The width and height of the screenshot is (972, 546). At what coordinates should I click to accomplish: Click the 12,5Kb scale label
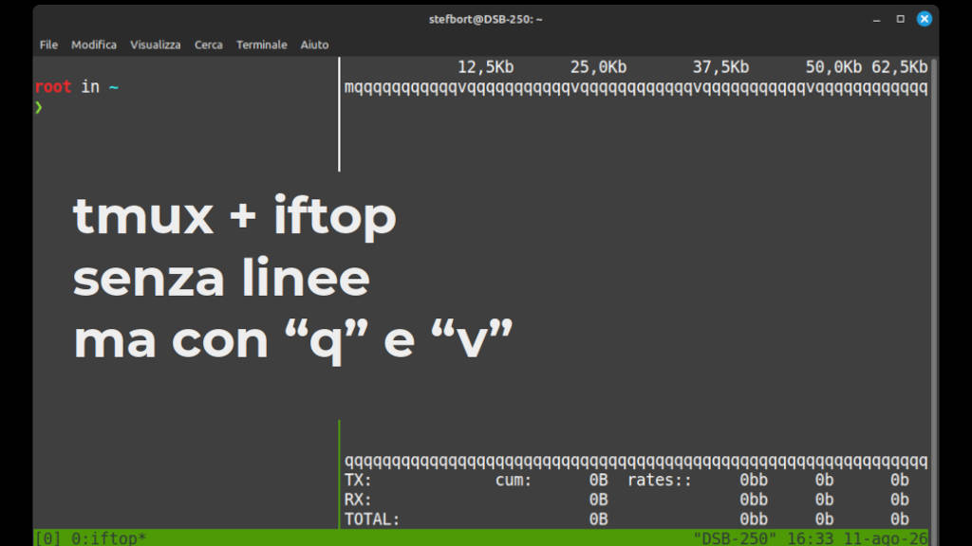pyautogui.click(x=485, y=67)
